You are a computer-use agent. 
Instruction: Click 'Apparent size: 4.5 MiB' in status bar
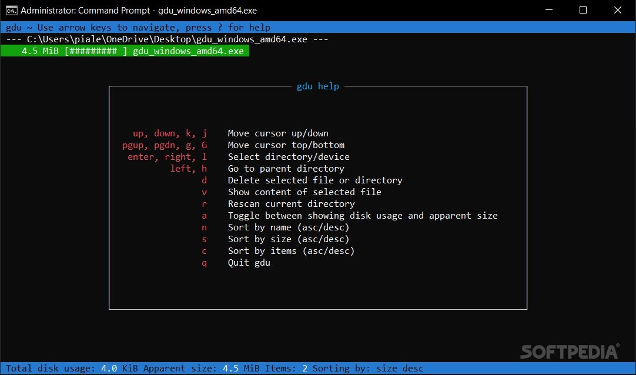pyautogui.click(x=201, y=369)
